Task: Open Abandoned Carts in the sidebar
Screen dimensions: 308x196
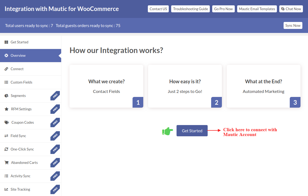Action: click(31, 163)
